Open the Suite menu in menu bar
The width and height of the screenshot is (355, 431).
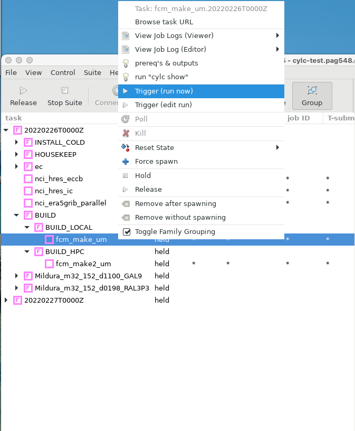pyautogui.click(x=92, y=72)
